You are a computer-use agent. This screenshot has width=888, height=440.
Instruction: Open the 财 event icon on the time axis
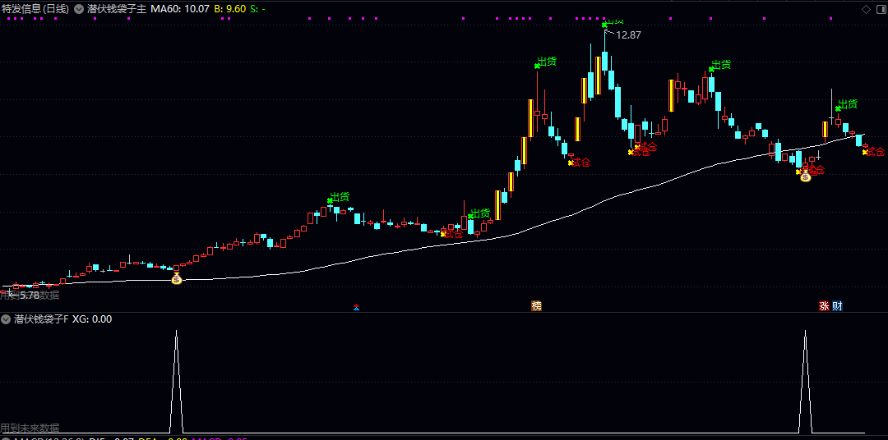point(837,306)
